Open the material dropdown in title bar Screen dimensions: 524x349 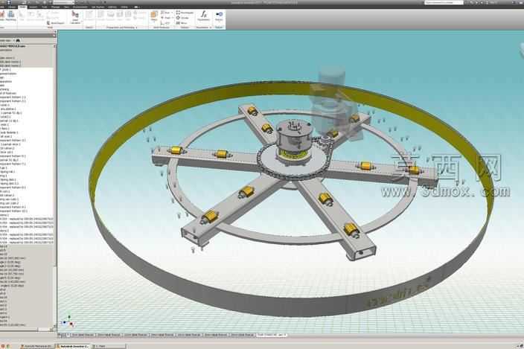63,3
